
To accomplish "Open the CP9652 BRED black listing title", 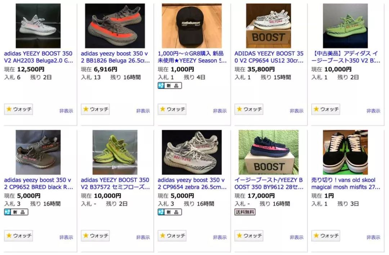I will (38, 184).
